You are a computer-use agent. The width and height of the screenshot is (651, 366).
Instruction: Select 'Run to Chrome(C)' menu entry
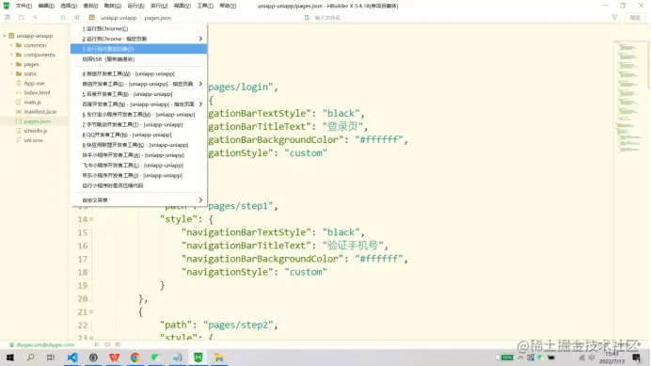138,28
